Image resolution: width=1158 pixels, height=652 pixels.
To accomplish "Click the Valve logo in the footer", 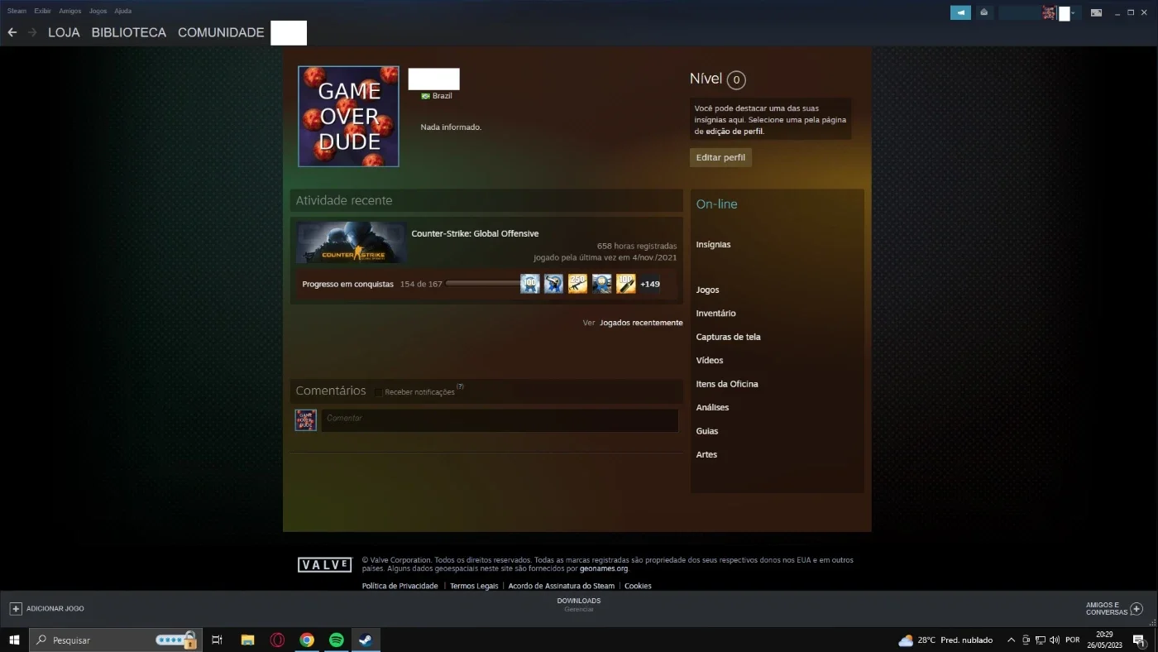I will pos(324,565).
